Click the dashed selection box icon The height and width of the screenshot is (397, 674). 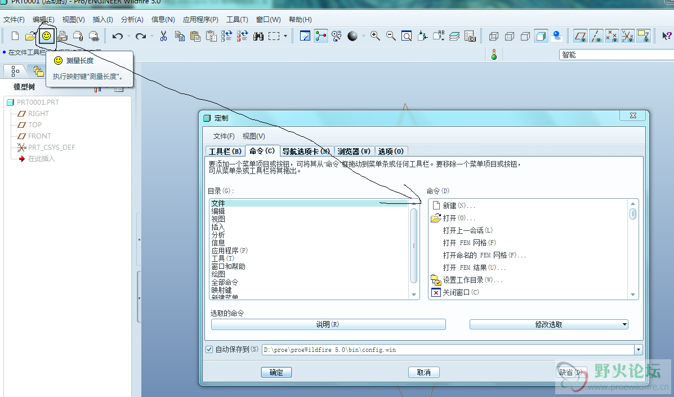(x=274, y=36)
